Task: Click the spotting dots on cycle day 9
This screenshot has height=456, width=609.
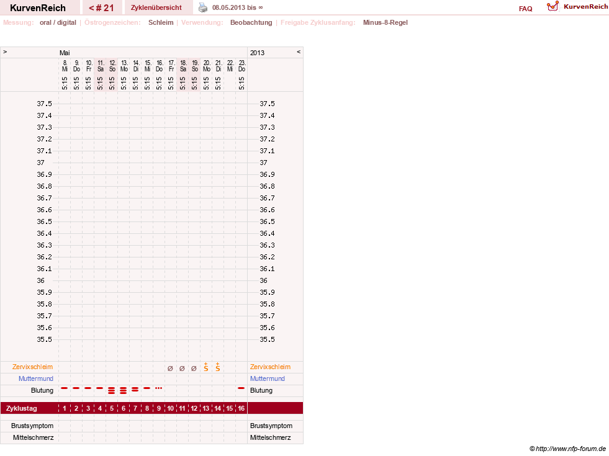Action: click(158, 388)
